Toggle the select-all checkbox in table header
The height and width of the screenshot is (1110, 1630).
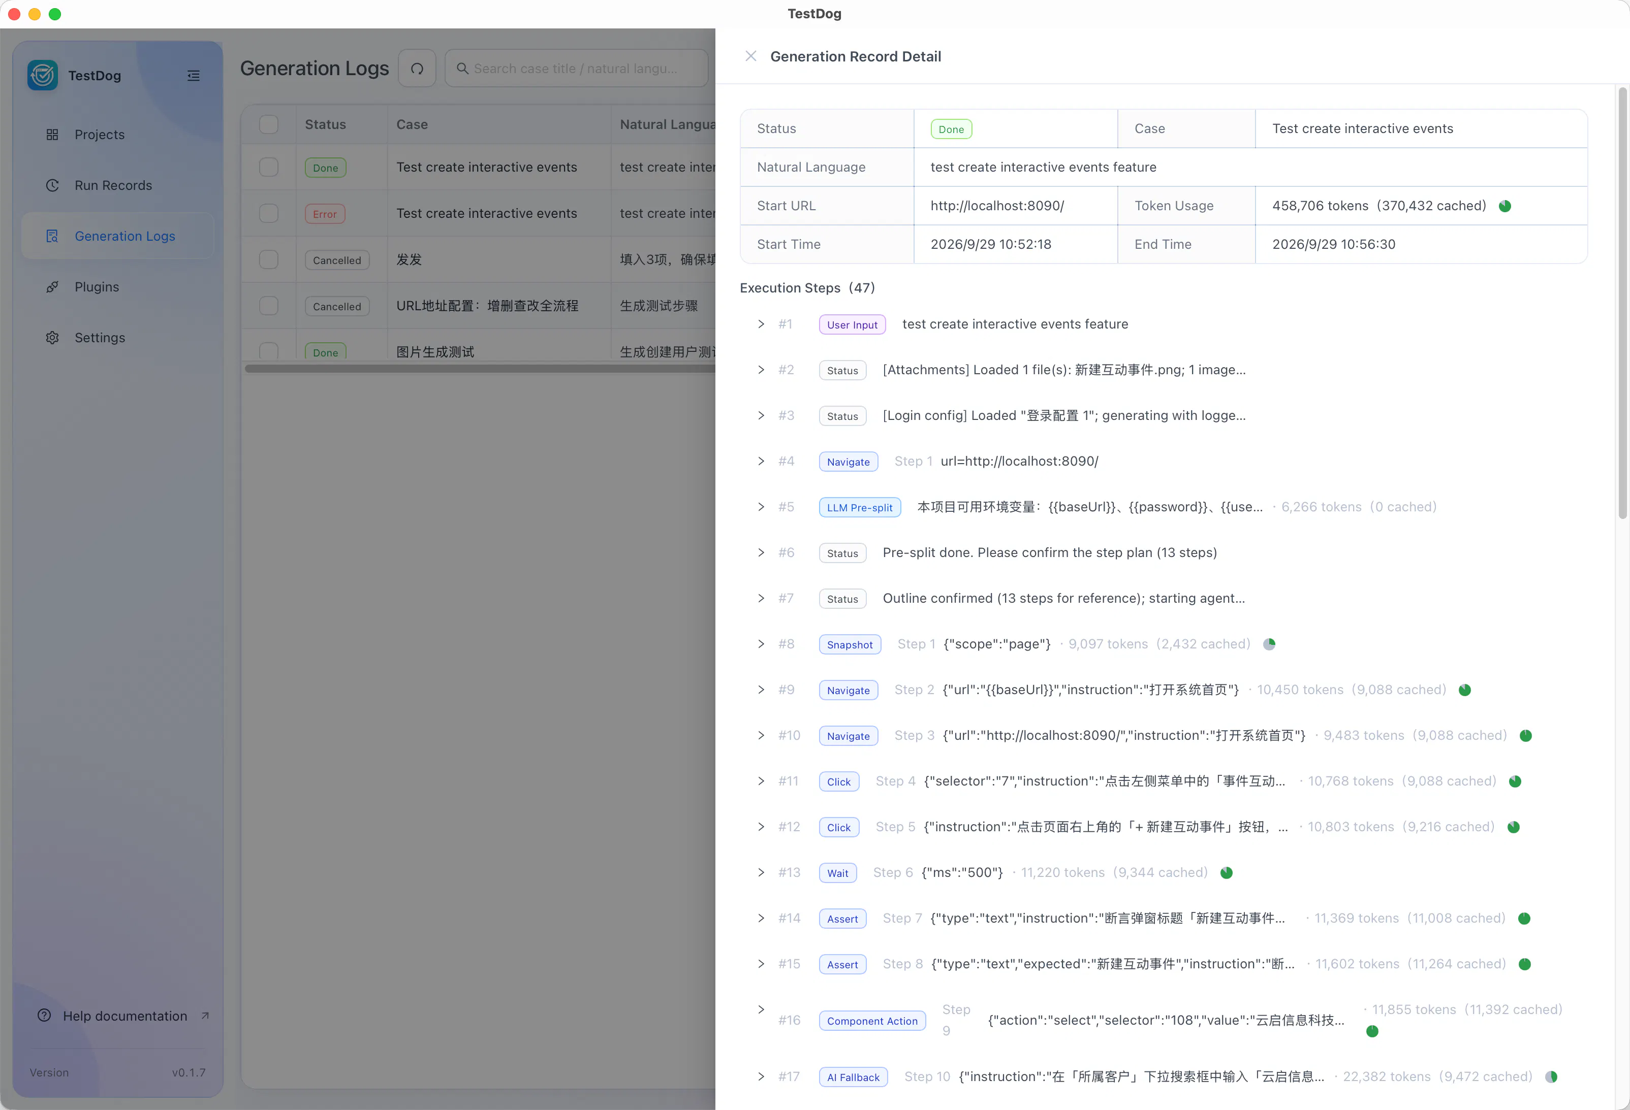[x=269, y=124]
